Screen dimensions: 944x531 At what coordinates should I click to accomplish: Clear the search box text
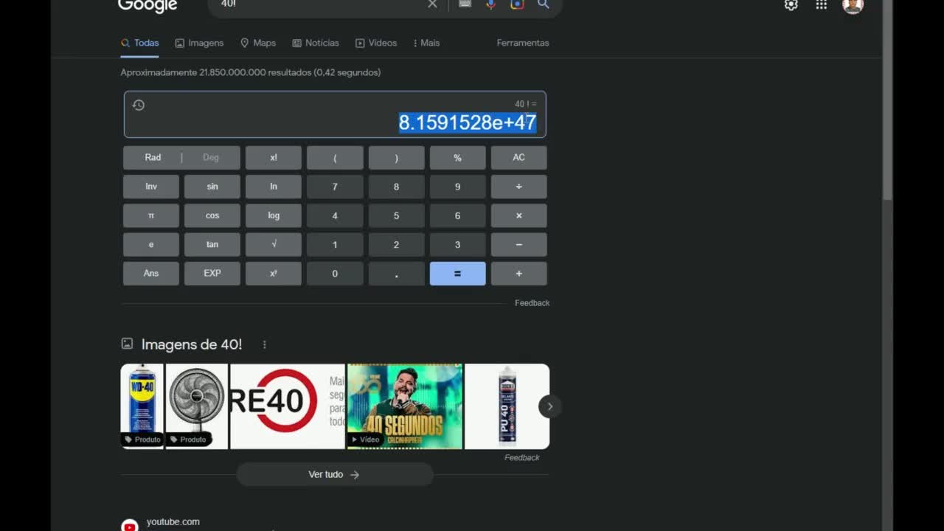(x=432, y=4)
